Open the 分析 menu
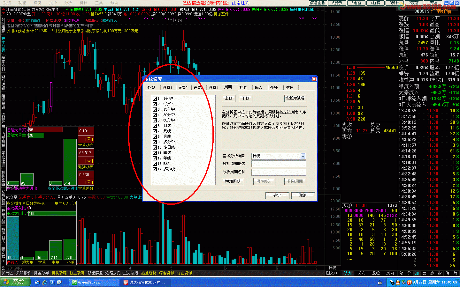This screenshot has width=460, height=287. pyautogui.click(x=68, y=3)
